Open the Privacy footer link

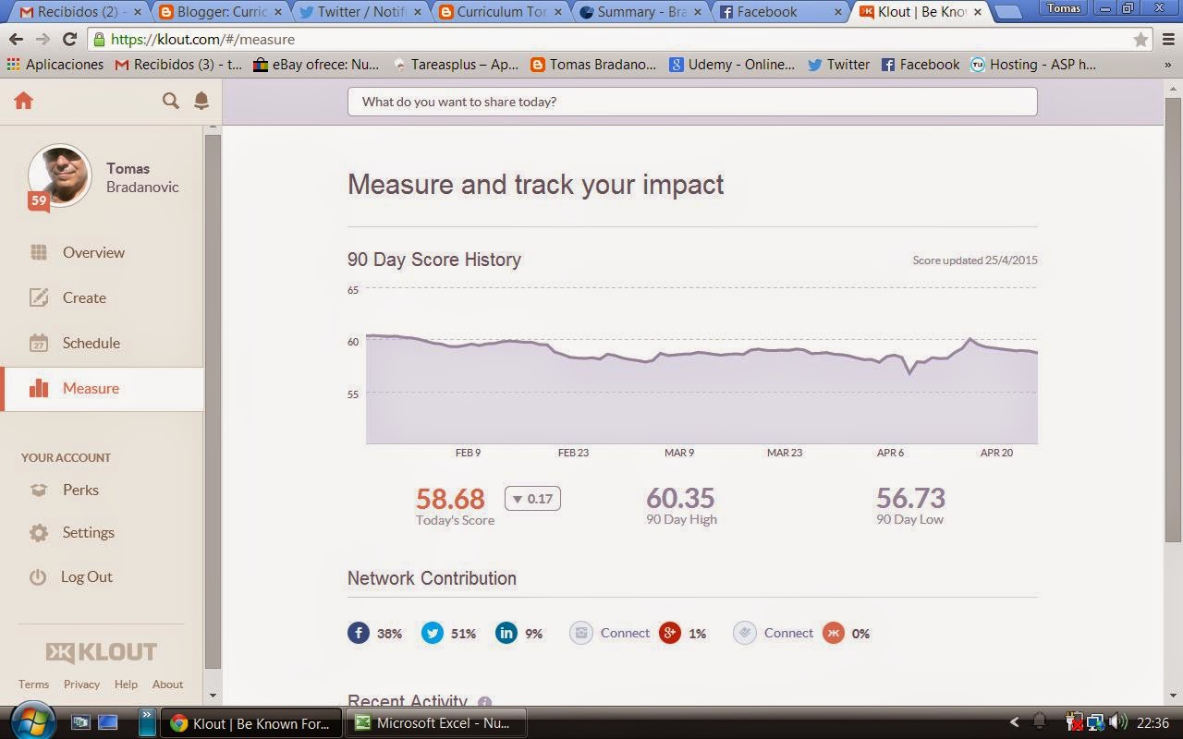[81, 684]
